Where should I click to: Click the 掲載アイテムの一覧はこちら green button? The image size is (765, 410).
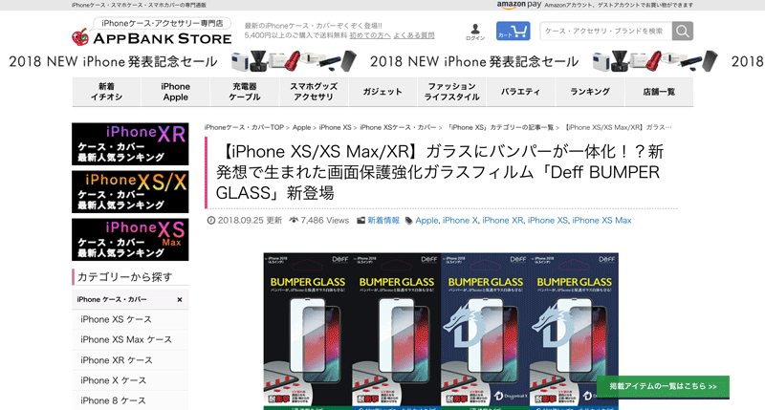[x=663, y=387]
